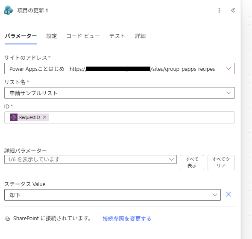This screenshot has width=252, height=239.
Task: Remove the RequestID token with its X
Action: tap(45, 117)
